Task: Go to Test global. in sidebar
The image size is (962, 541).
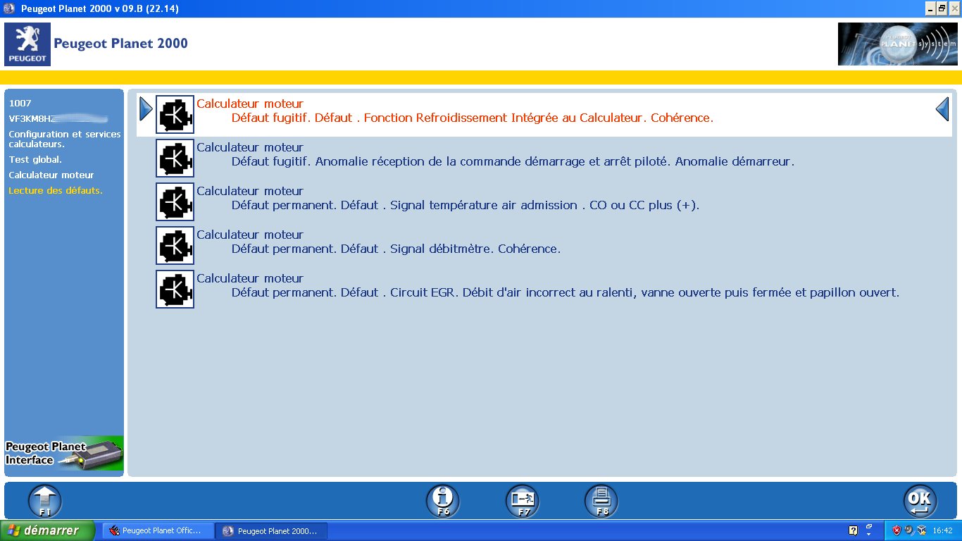Action: click(35, 159)
